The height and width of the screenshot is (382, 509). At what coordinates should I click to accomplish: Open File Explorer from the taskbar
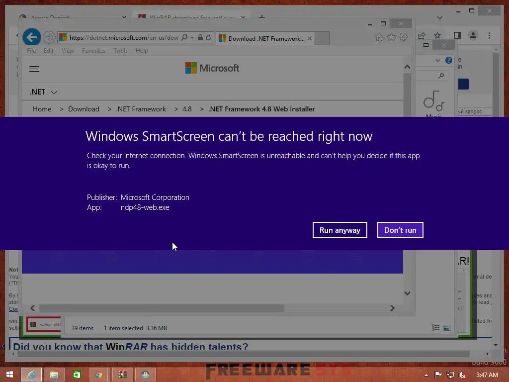click(54, 375)
